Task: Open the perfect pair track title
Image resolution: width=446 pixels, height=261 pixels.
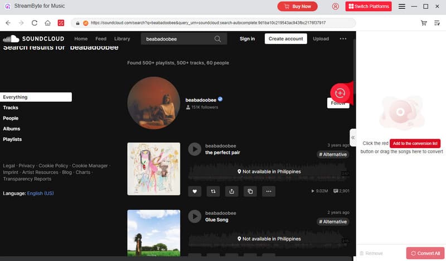Action: [x=222, y=152]
